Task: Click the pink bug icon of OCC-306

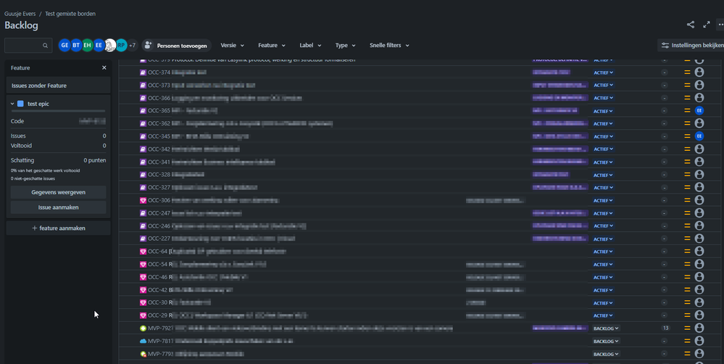Action: click(x=143, y=200)
